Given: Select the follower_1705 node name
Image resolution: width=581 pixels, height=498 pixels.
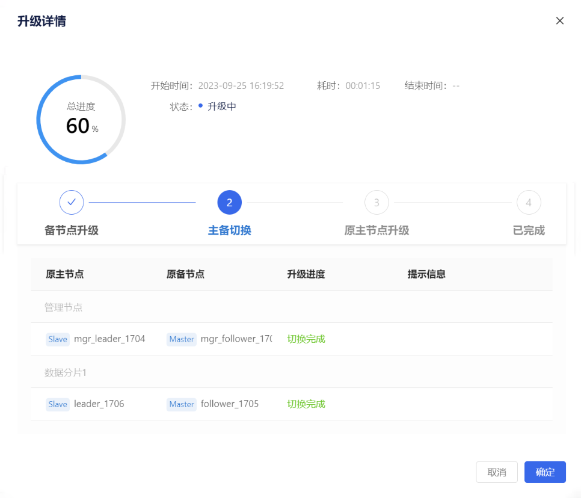Looking at the screenshot, I should tap(229, 404).
